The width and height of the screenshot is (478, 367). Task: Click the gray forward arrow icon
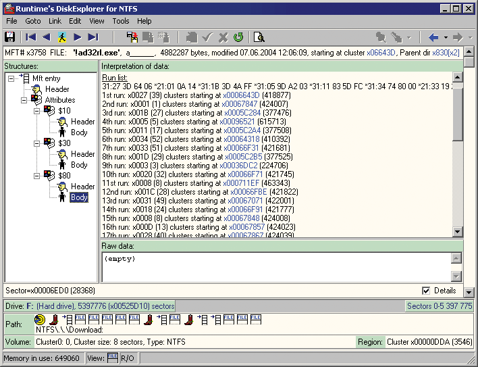point(458,38)
